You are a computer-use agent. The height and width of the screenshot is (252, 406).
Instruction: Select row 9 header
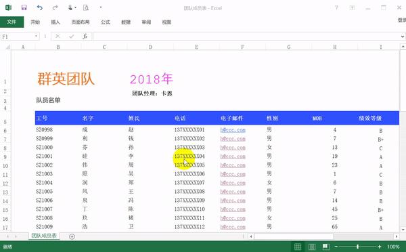(5, 157)
